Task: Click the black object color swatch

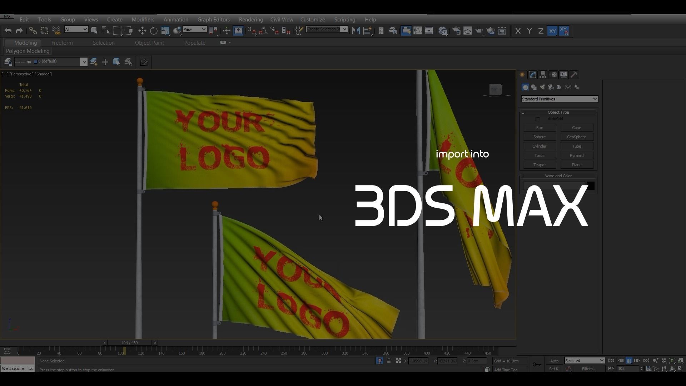Action: 591,186
